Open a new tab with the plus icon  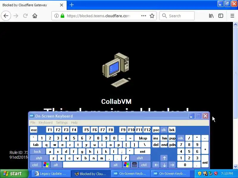click(x=72, y=5)
